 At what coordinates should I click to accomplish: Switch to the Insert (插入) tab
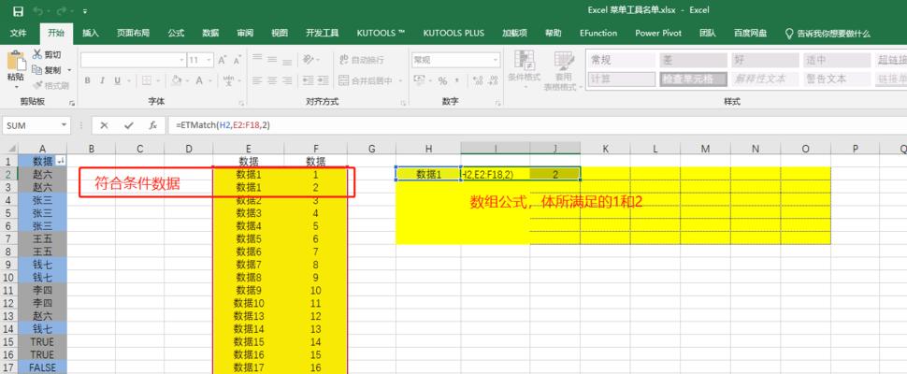[x=91, y=33]
